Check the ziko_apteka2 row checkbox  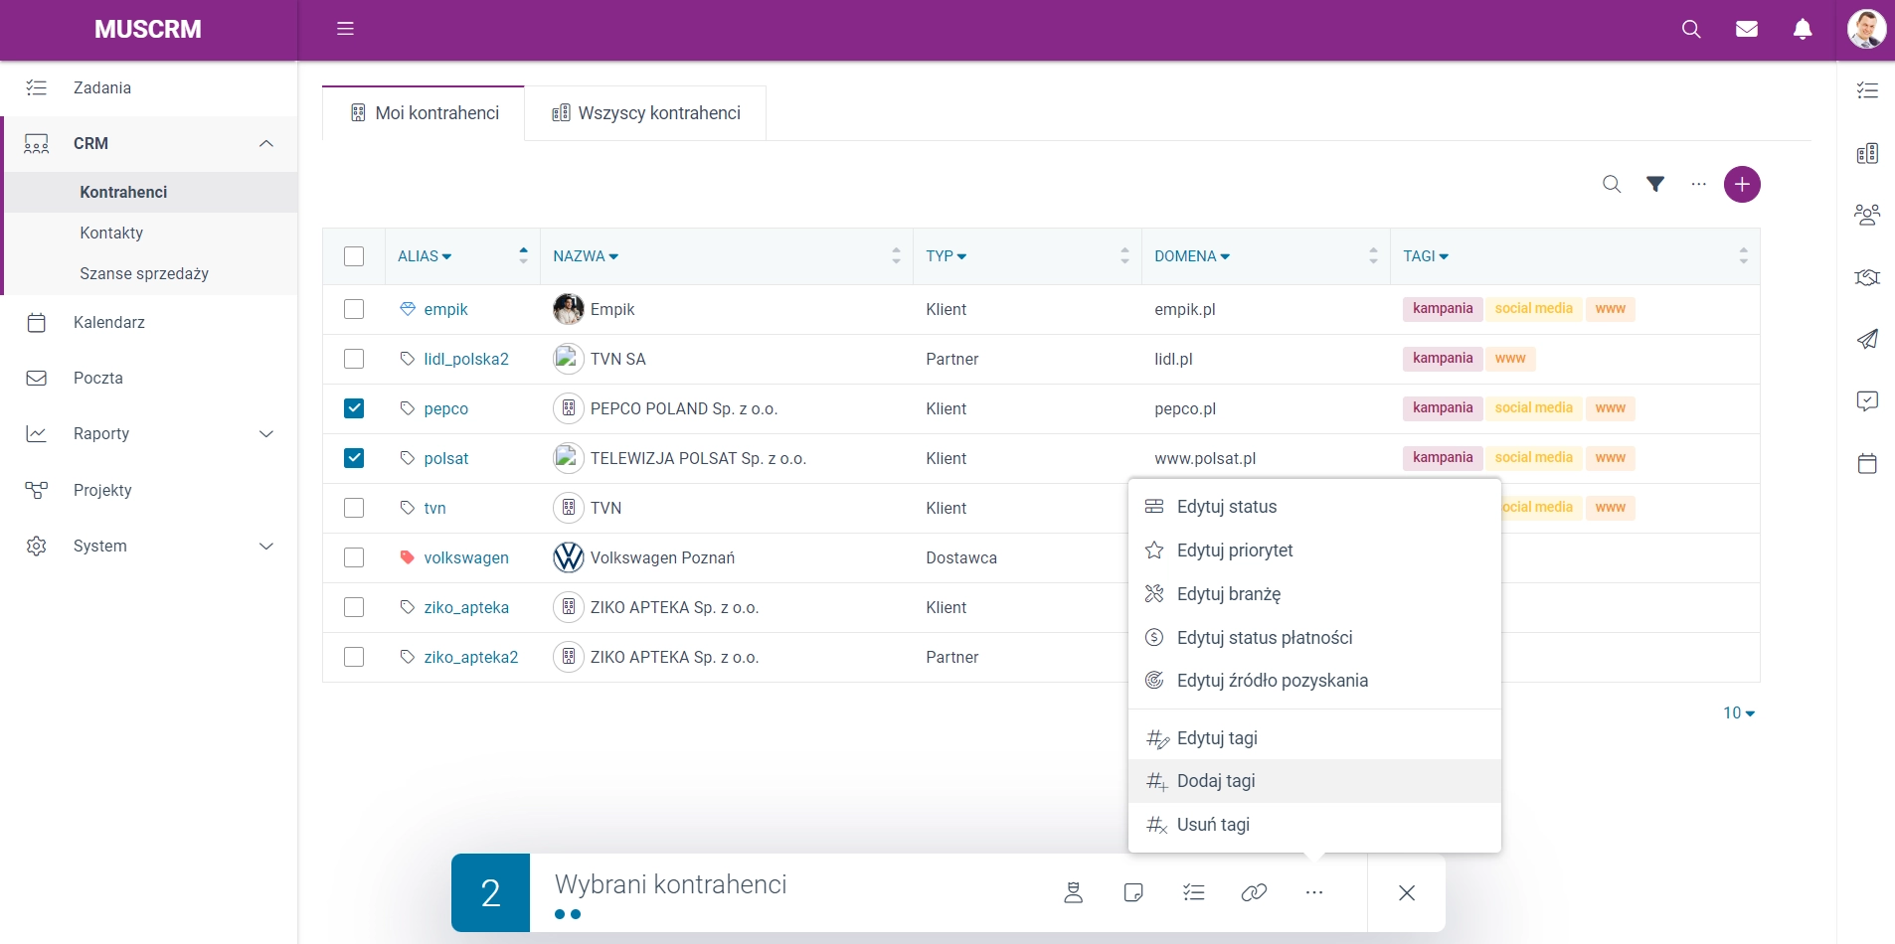point(354,657)
